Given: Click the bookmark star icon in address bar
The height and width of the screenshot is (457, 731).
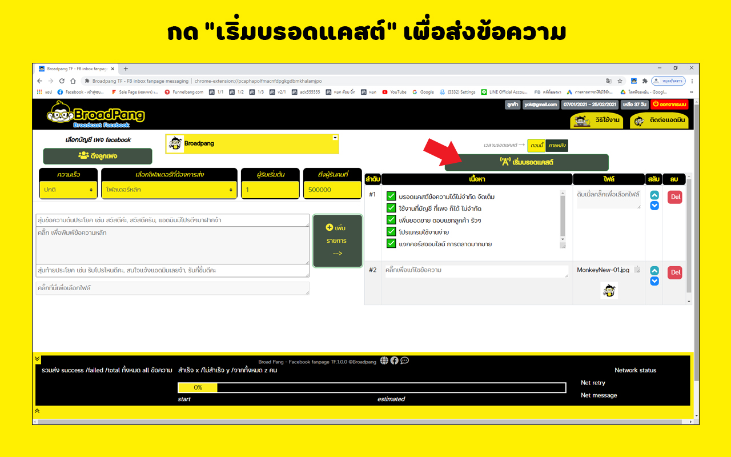Looking at the screenshot, I should pyautogui.click(x=620, y=81).
